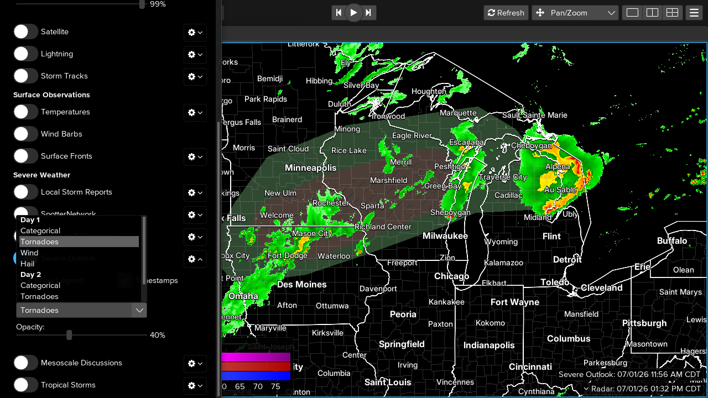Choose Wind outlook option
Viewport: 708px width, 398px height.
point(79,253)
